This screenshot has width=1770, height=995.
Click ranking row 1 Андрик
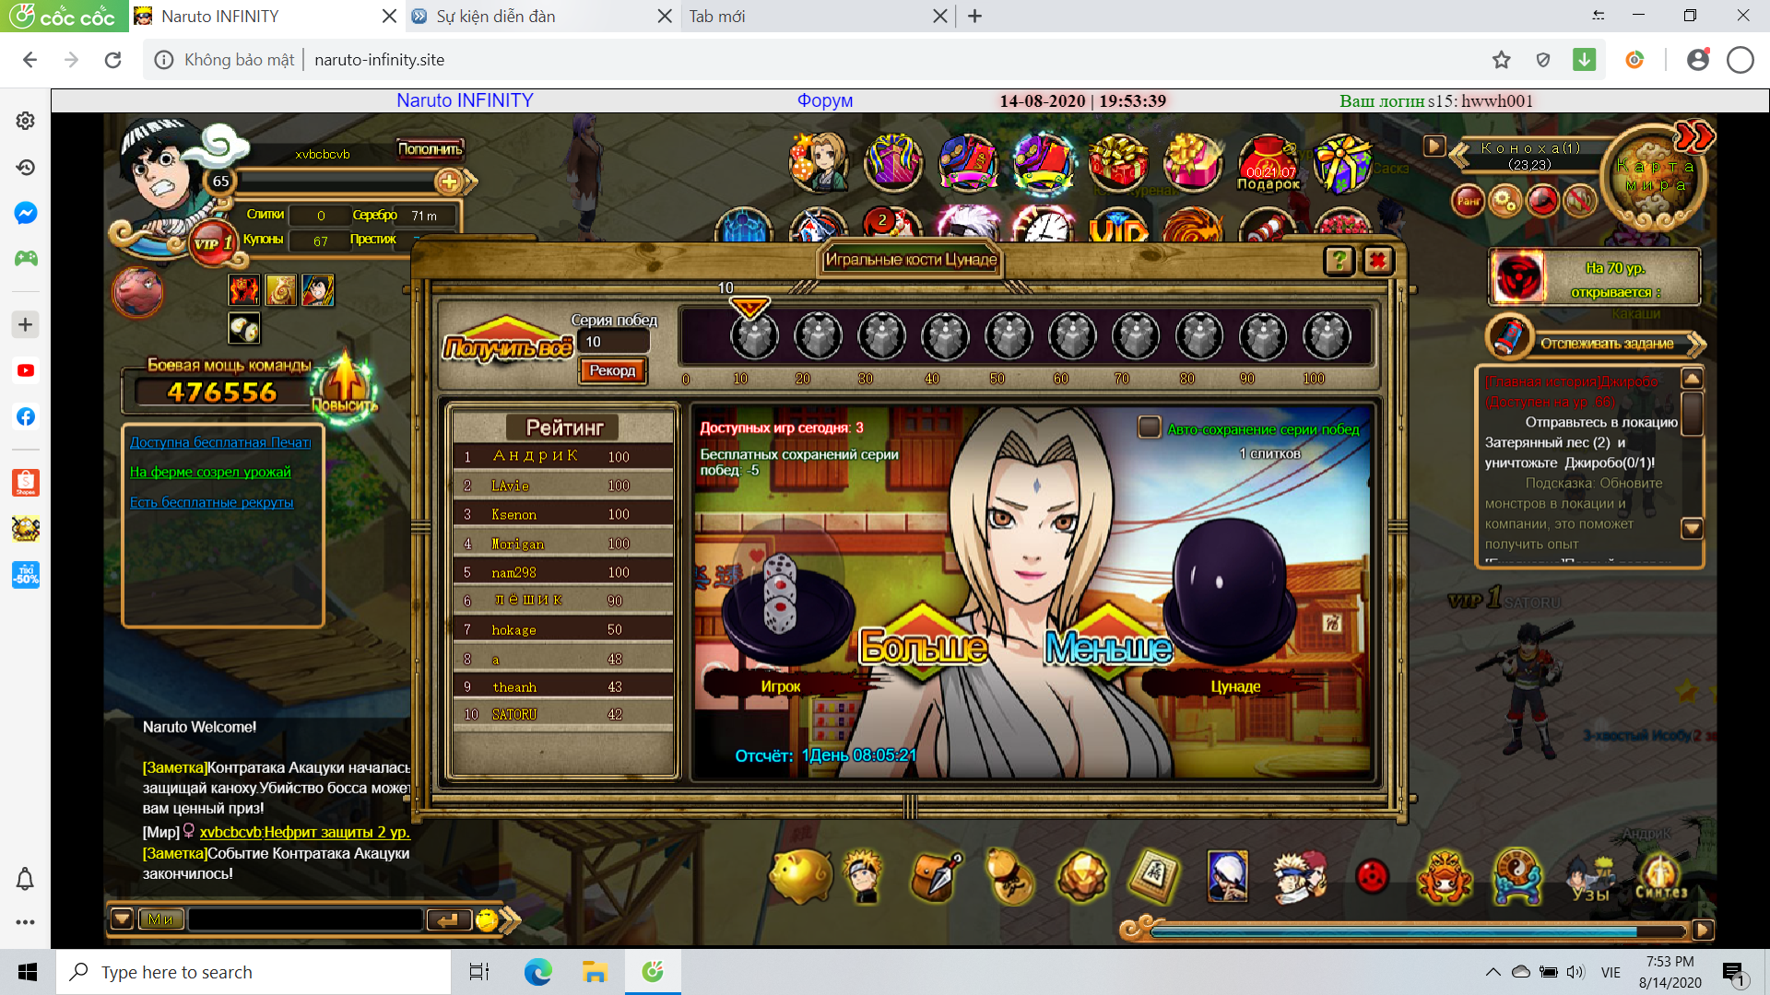pos(562,457)
